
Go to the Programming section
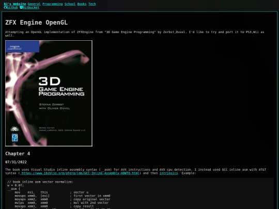tap(53, 4)
